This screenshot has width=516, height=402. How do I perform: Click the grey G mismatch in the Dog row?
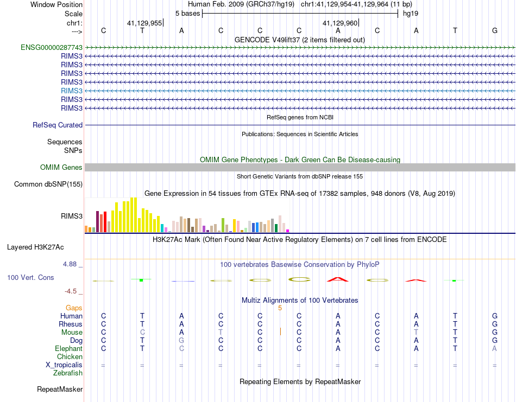[181, 341]
